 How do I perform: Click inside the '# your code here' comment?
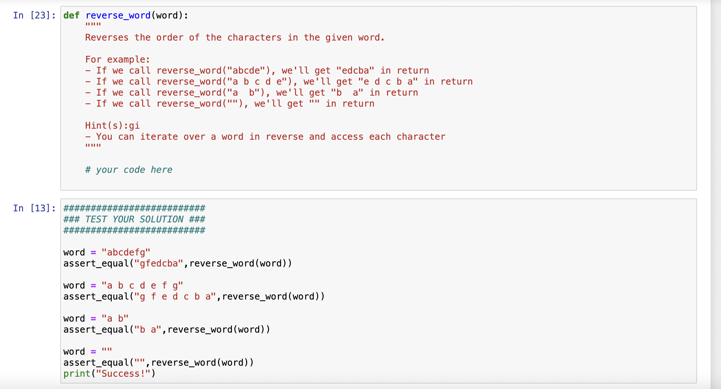pyautogui.click(x=128, y=169)
